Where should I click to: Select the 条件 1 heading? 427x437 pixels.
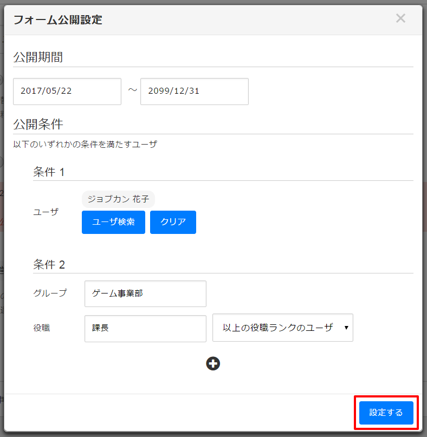[49, 172]
